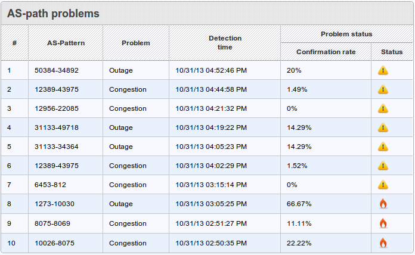The height and width of the screenshot is (255, 415).
Task: Select AS-pattern 1273-10030 entry
Action: (x=55, y=204)
